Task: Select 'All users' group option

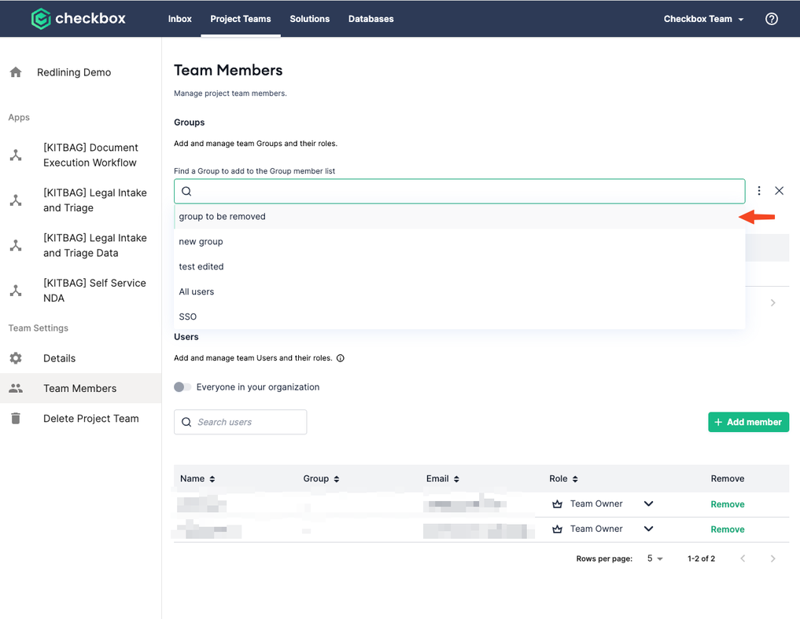Action: (x=459, y=291)
